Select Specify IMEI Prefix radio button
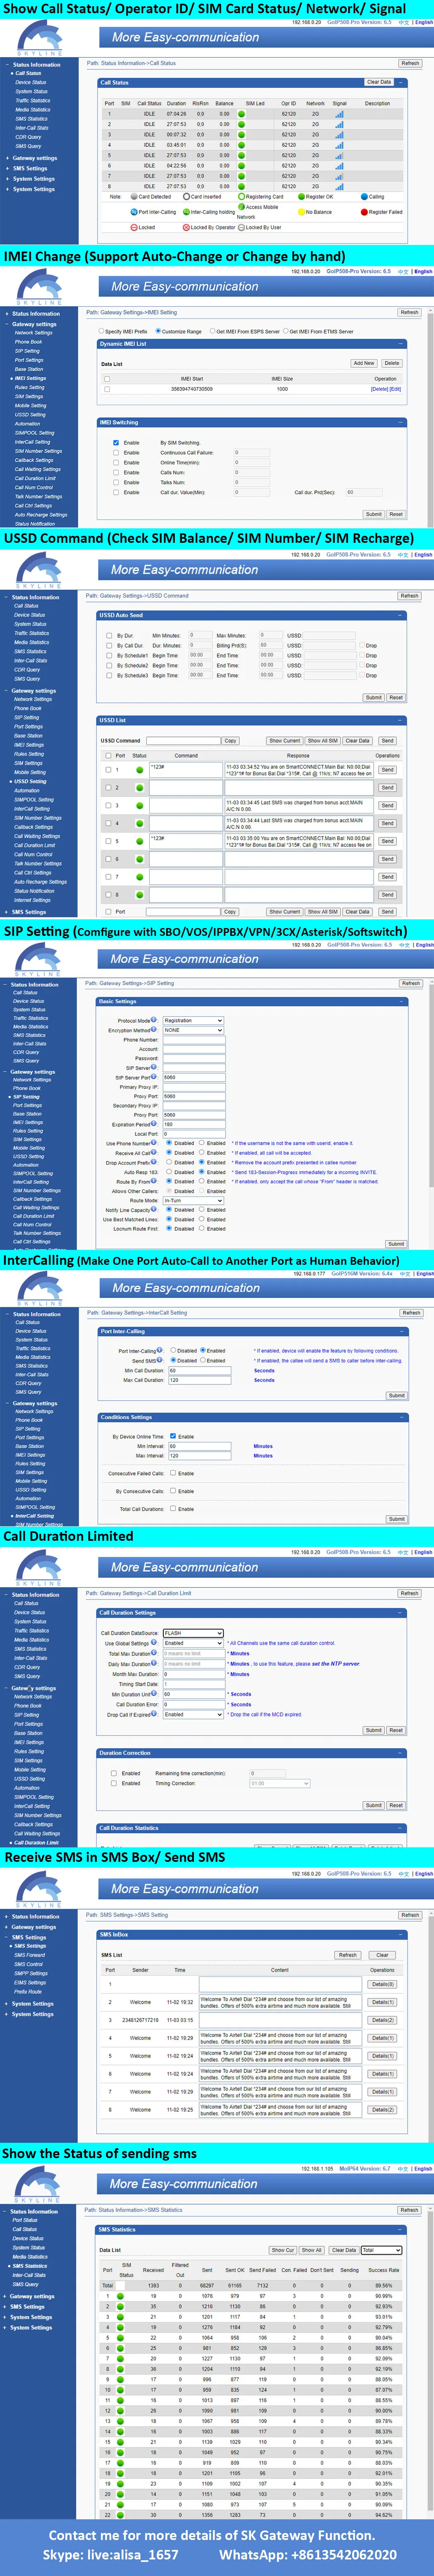The image size is (434, 2576). click(101, 331)
